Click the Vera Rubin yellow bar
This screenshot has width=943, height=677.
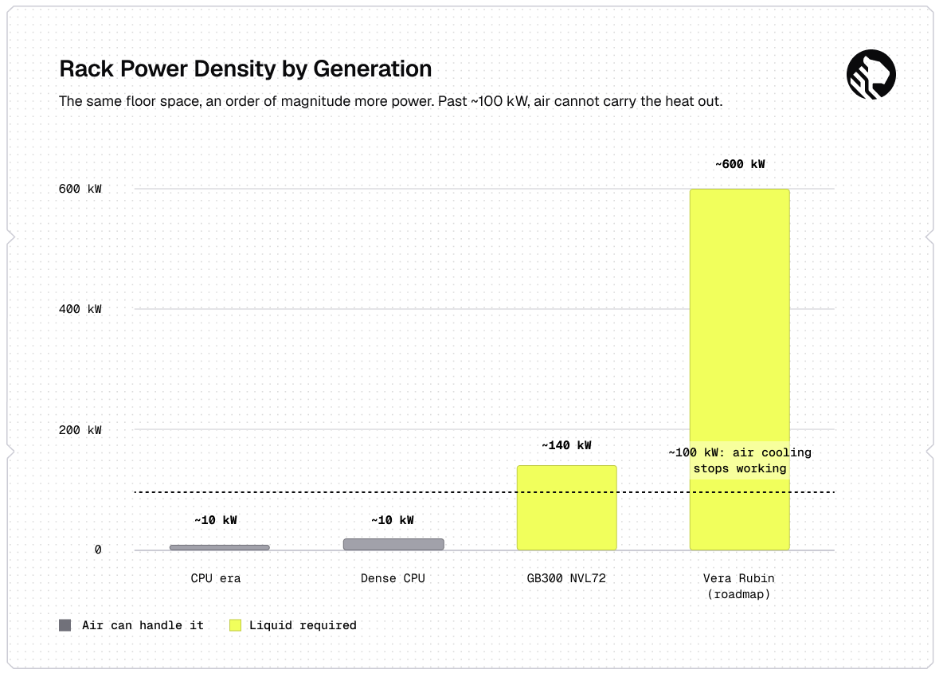(x=739, y=369)
